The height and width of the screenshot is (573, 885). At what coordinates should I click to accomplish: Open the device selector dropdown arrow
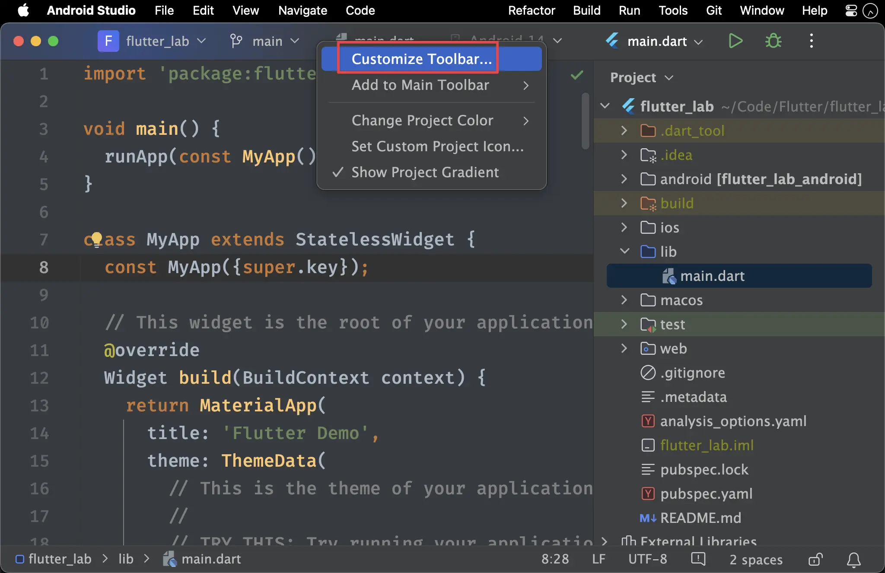(557, 41)
